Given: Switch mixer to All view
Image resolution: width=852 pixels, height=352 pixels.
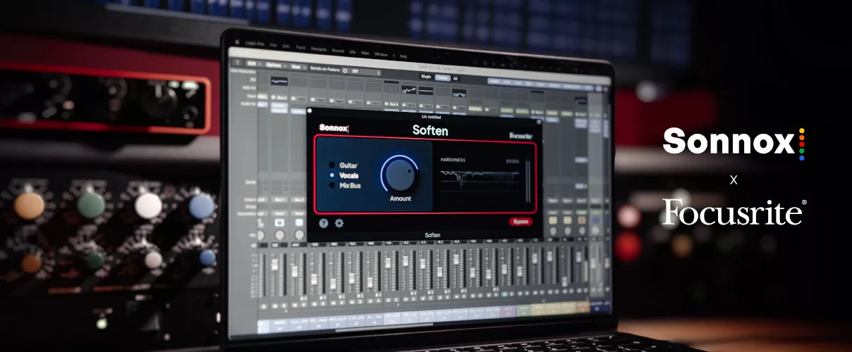Looking at the screenshot, I should coord(456,78).
